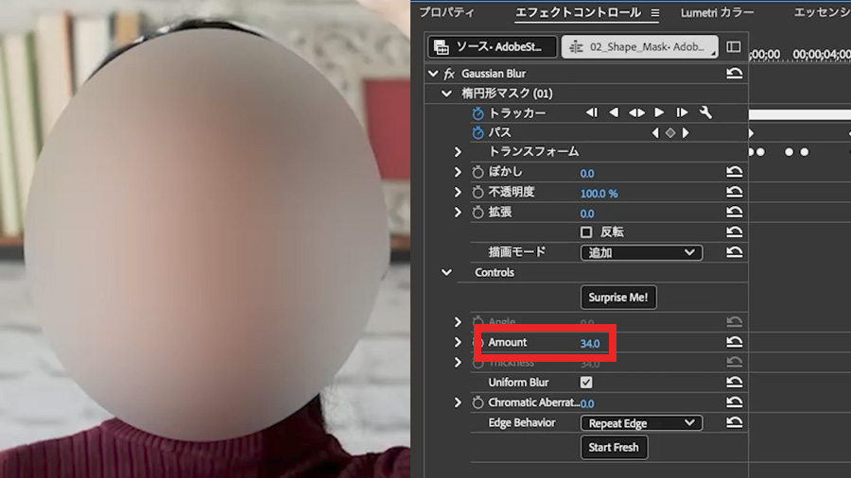Select the ソース AdobeSt clip tab
Screen dimensions: 851x478
click(493, 46)
